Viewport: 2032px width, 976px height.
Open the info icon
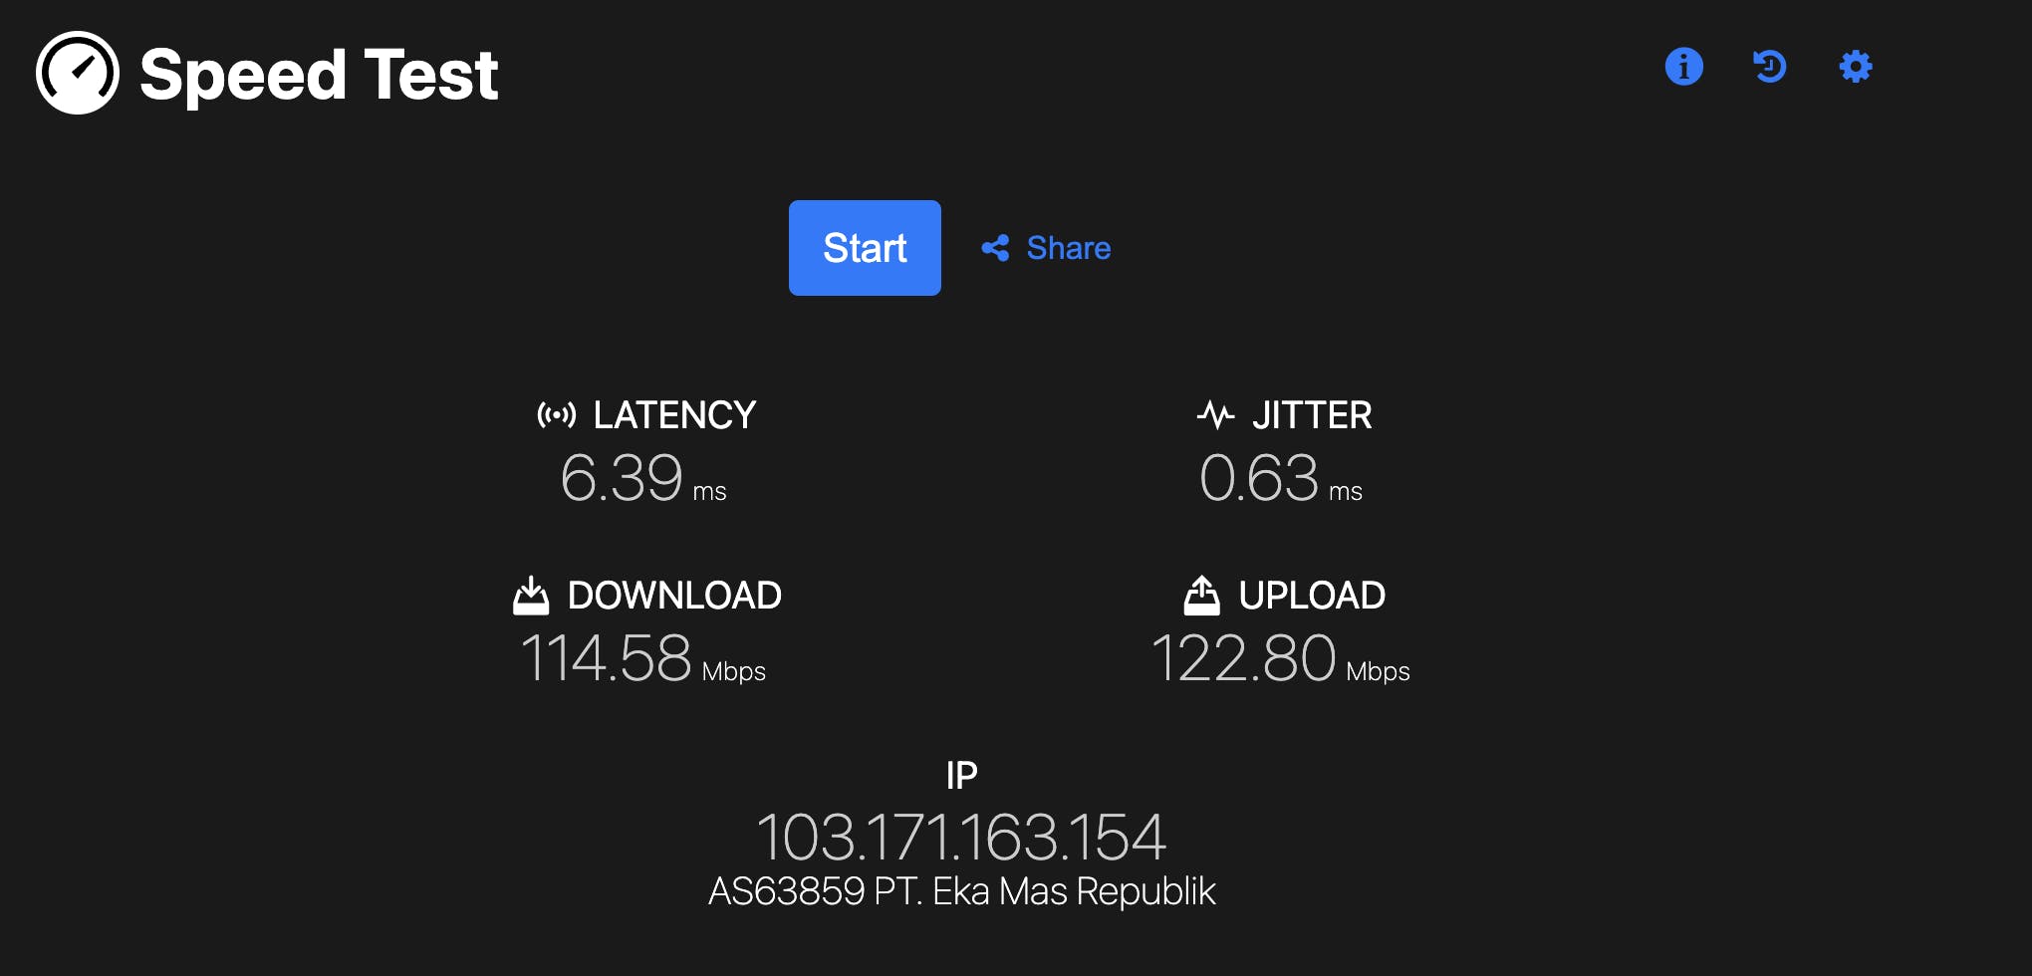click(1683, 67)
